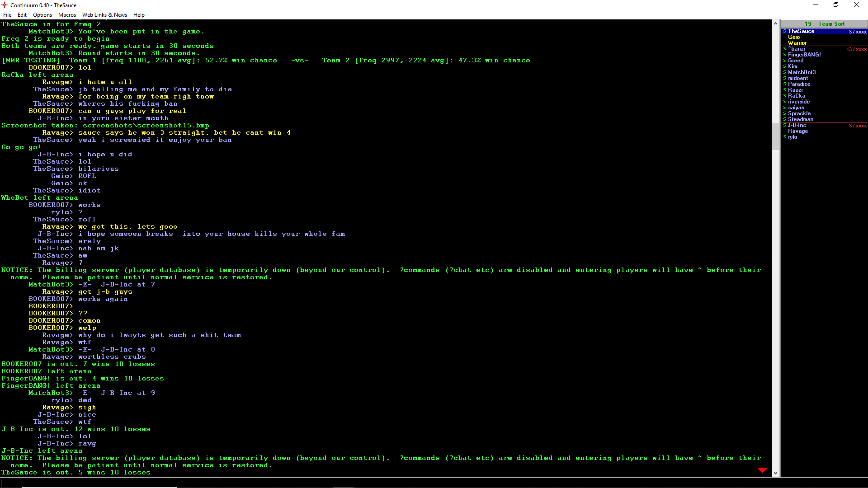This screenshot has height=488, width=868.
Task: Click the spectator S icon beside rylo
Action: (x=784, y=137)
